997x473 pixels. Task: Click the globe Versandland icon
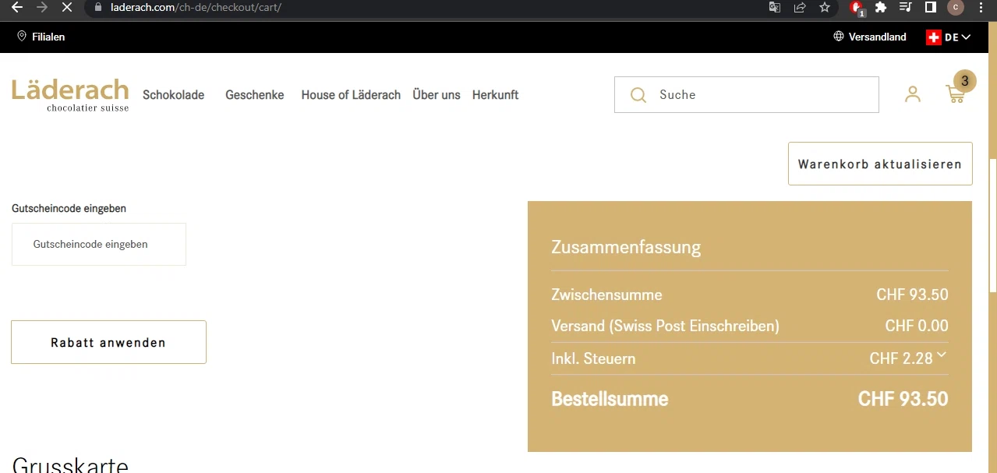839,36
